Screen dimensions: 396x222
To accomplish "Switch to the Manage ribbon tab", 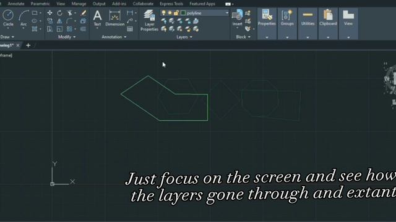I will click(79, 4).
